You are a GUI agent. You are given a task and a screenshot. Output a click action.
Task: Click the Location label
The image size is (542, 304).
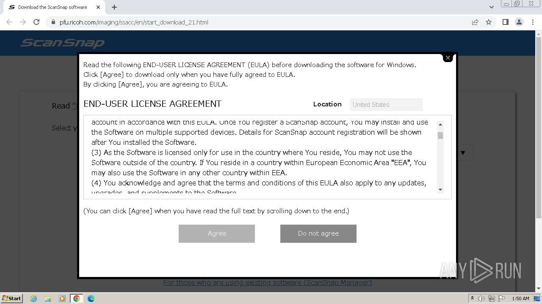327,104
